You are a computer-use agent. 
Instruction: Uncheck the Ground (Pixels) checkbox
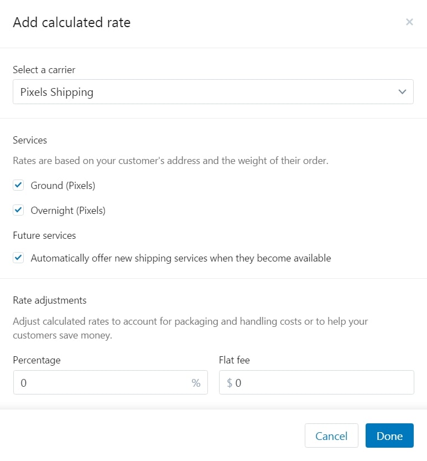point(19,186)
